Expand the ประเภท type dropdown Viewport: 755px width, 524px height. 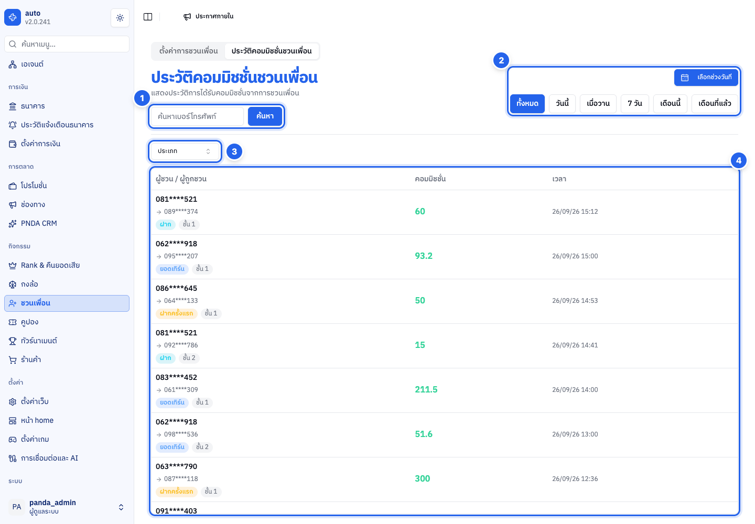(x=185, y=151)
